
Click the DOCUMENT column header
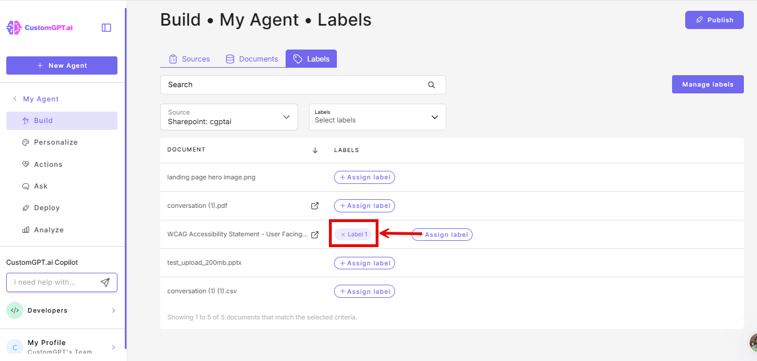point(186,150)
